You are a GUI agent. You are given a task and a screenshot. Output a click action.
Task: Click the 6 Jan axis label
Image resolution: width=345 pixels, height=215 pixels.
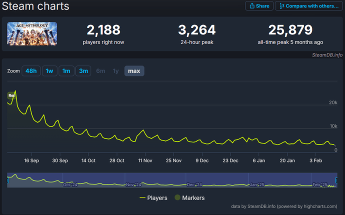[259, 160]
